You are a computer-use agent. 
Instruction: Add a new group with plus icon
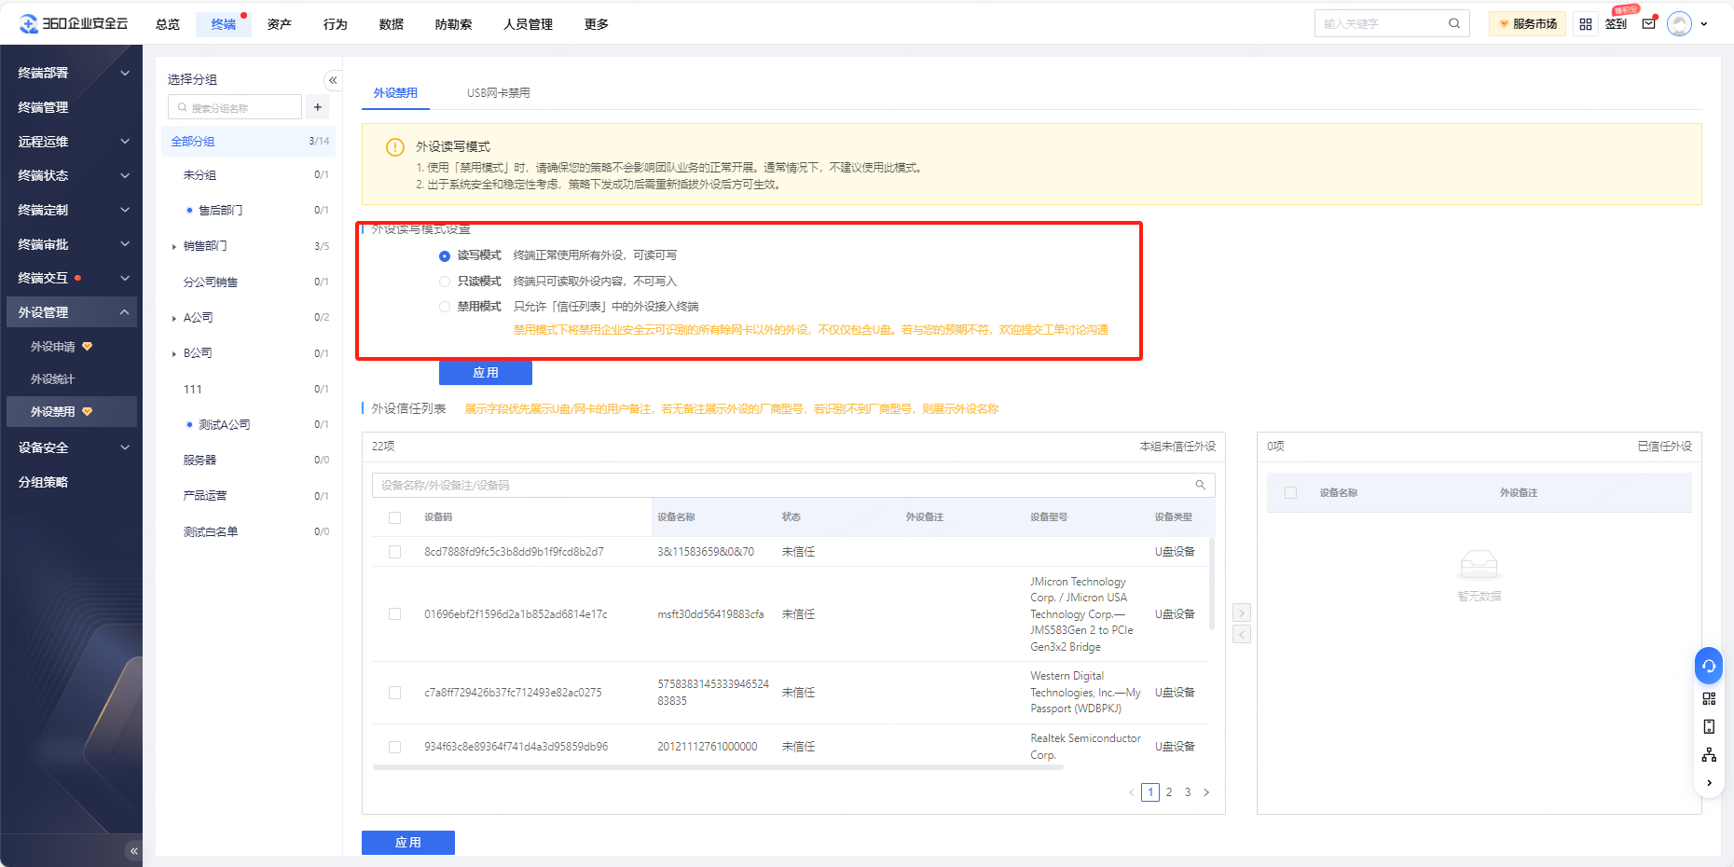click(318, 107)
